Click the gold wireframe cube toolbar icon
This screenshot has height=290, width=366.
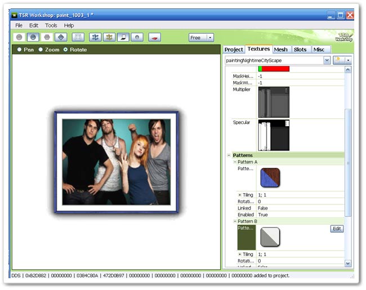tap(109, 37)
